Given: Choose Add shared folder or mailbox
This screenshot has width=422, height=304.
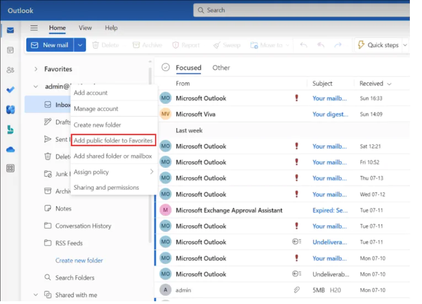Looking at the screenshot, I should click(x=114, y=156).
